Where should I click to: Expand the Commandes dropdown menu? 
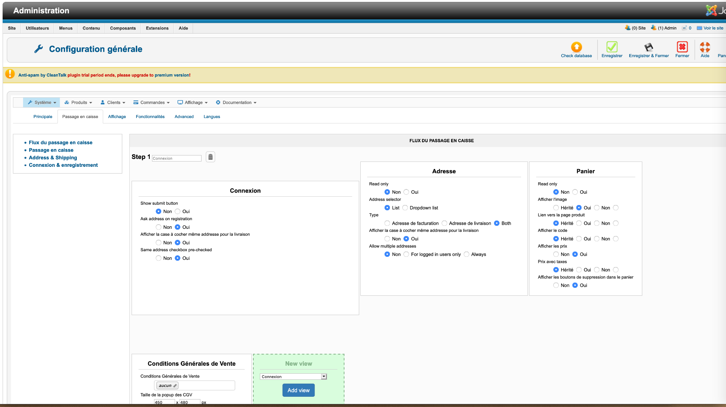point(151,103)
